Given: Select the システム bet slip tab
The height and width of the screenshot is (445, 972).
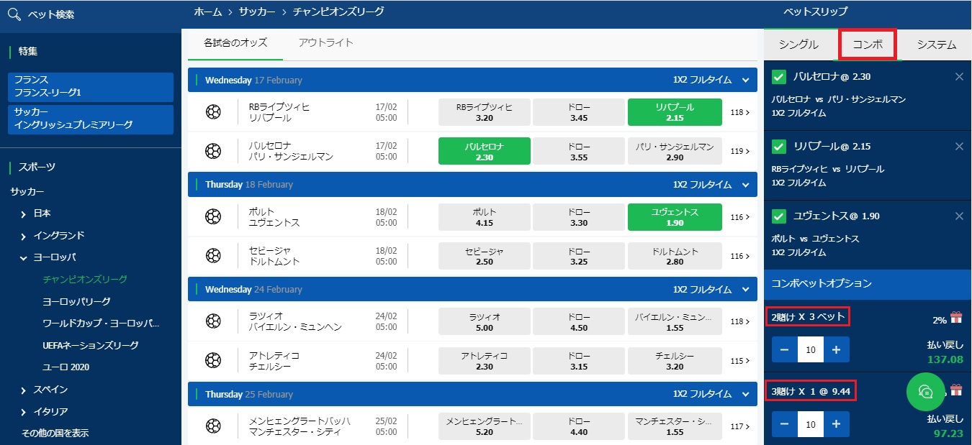Looking at the screenshot, I should coord(936,45).
